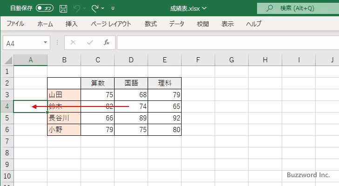Click the formula bar Enter checkmark icon
This screenshot has width=339, height=186.
tap(90, 42)
